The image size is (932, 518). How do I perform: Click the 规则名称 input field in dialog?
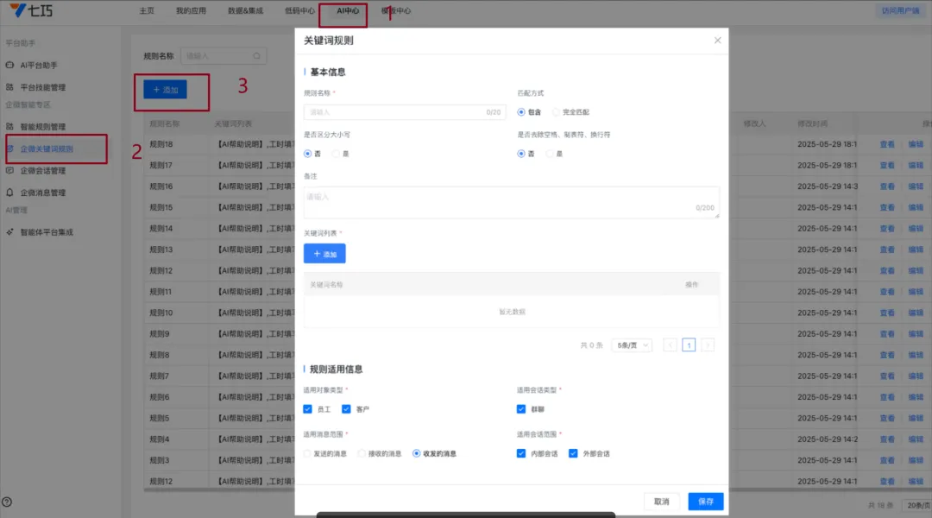pyautogui.click(x=394, y=112)
